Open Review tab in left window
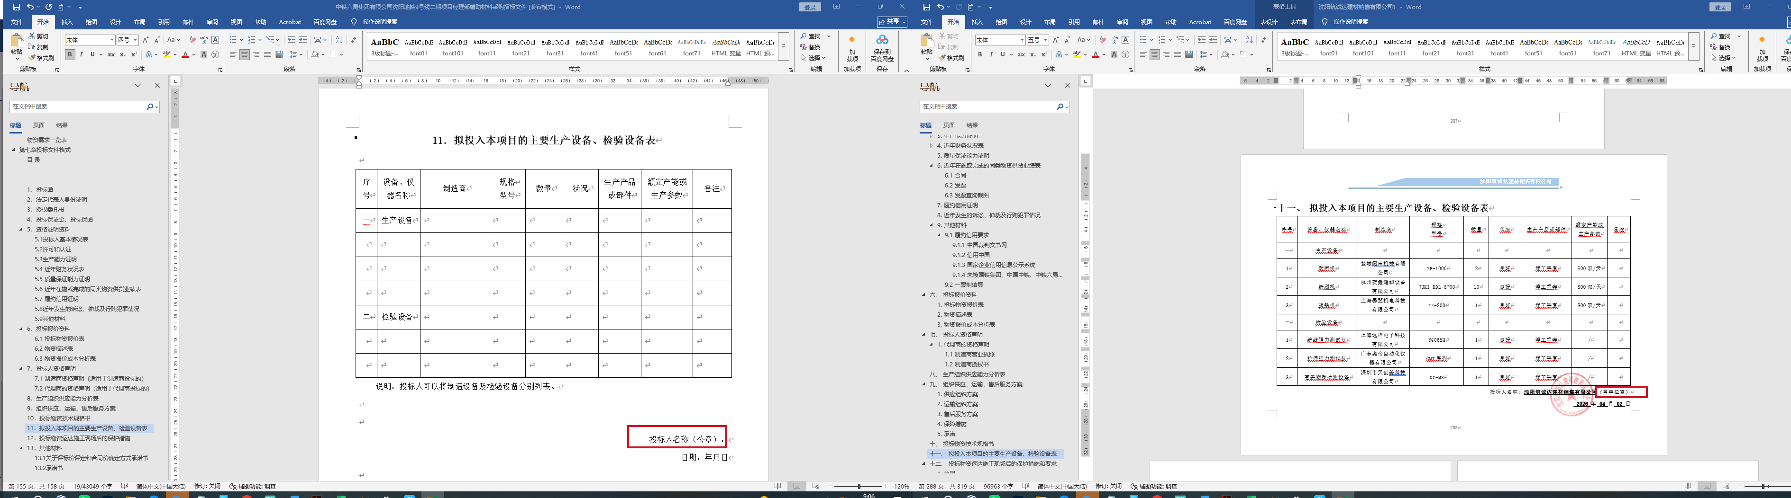This screenshot has height=498, width=1791. pos(212,22)
